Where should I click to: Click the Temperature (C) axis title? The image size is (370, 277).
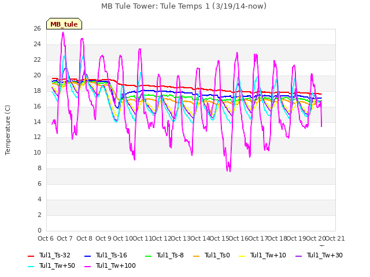click(8, 130)
